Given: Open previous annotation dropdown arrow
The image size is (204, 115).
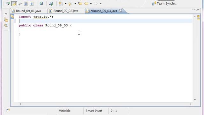Looking at the screenshot, I should 75,4.
